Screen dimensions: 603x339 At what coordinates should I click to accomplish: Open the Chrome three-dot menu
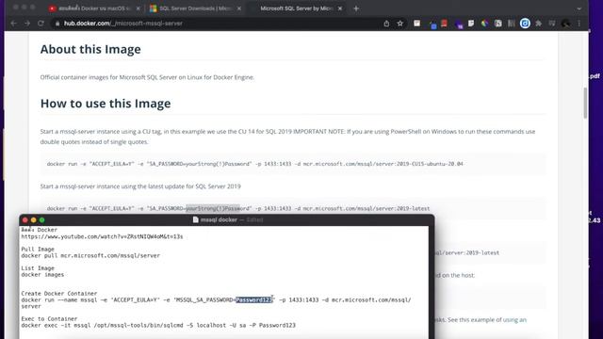point(579,24)
